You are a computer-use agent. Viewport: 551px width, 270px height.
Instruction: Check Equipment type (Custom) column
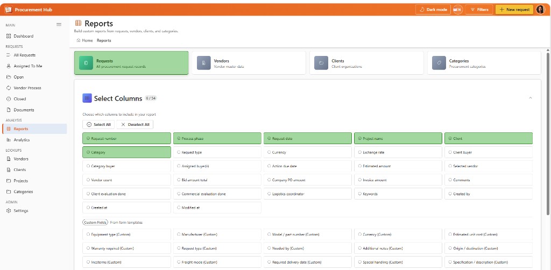(127, 235)
